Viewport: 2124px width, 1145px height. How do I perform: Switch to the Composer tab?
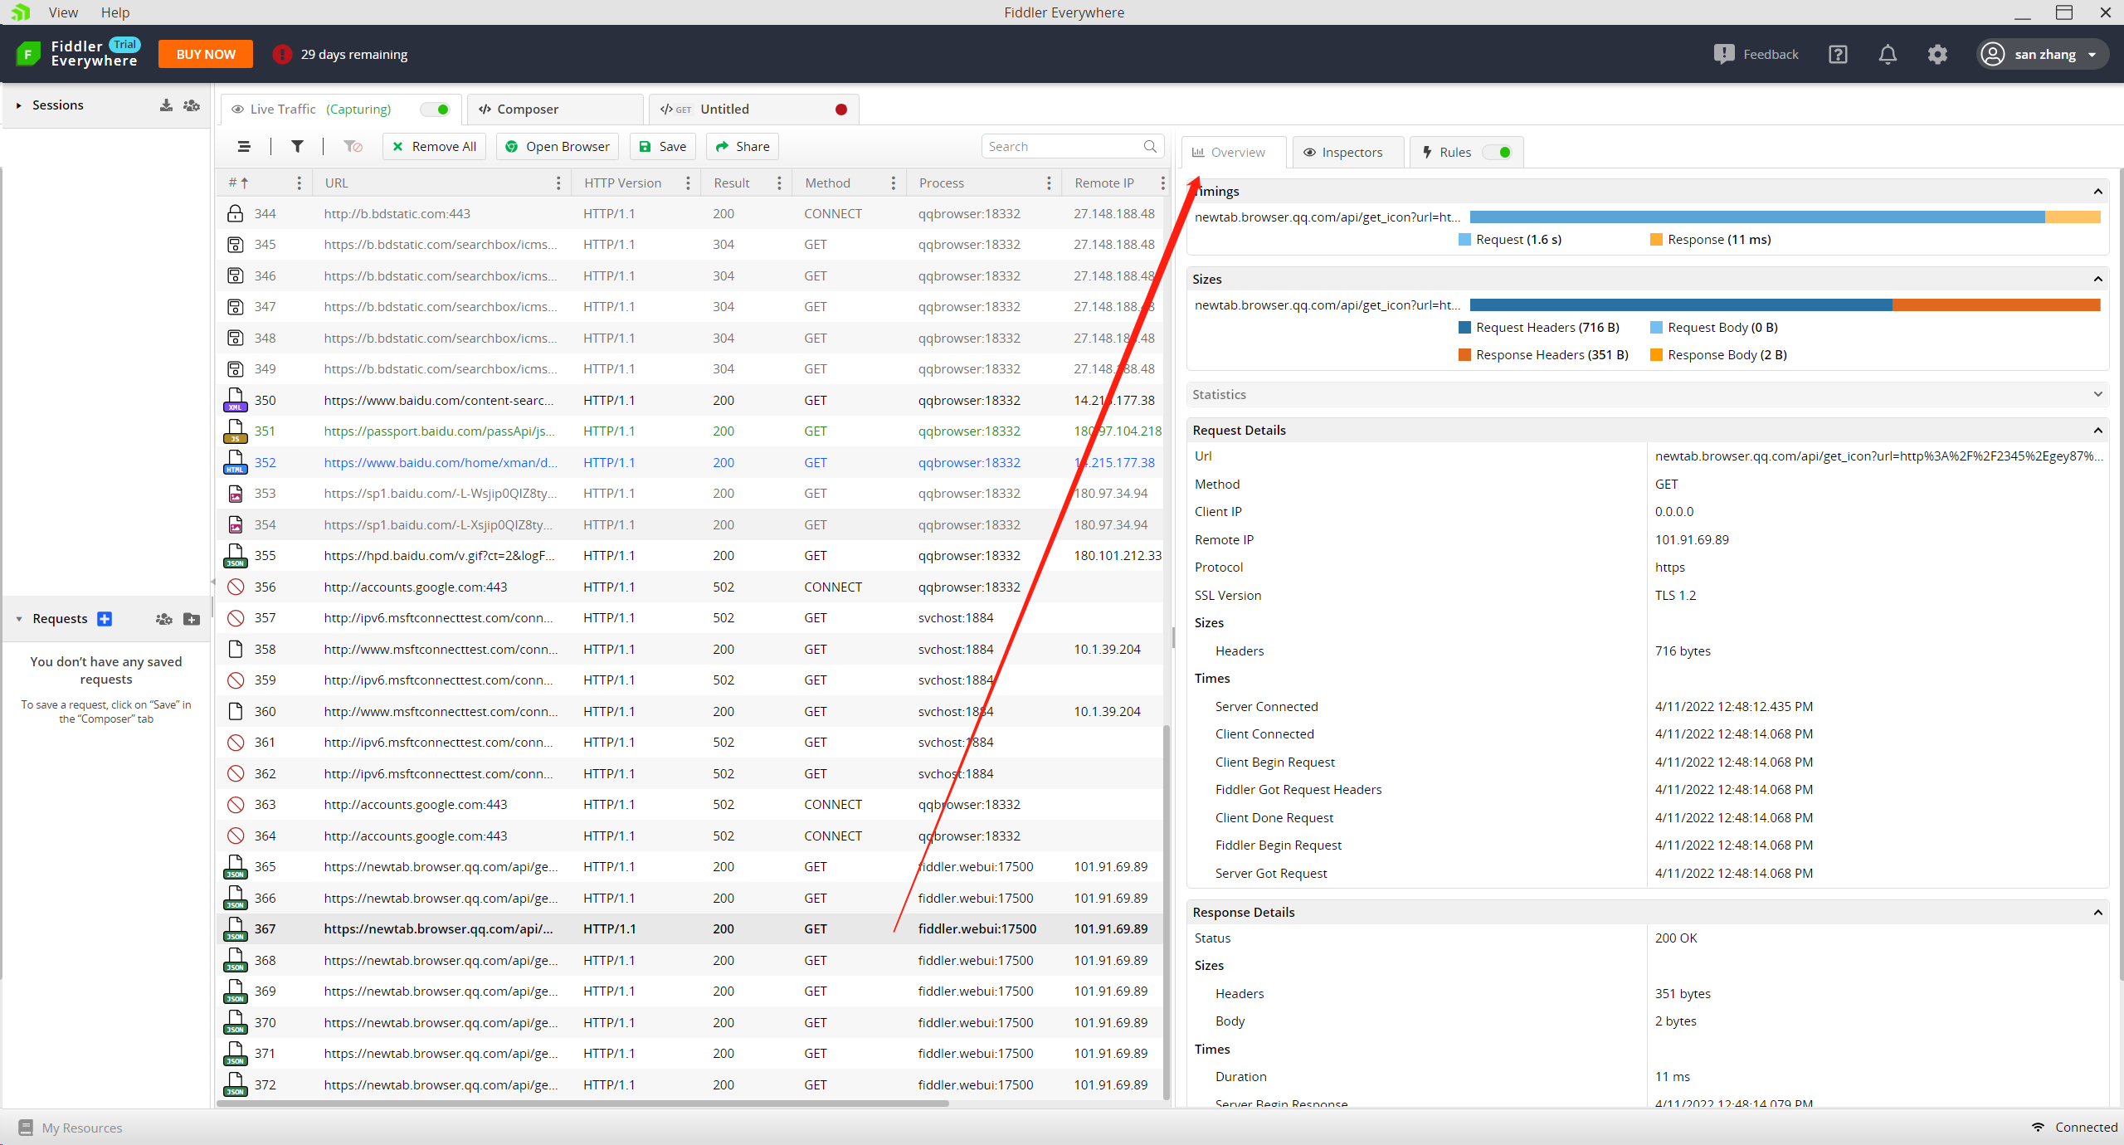[x=554, y=110]
